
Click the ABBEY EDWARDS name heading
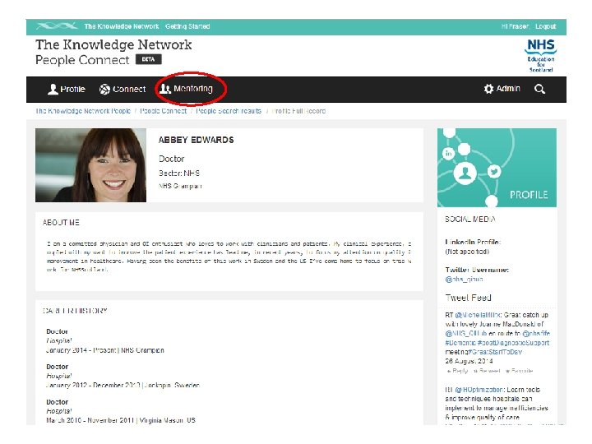coord(196,140)
